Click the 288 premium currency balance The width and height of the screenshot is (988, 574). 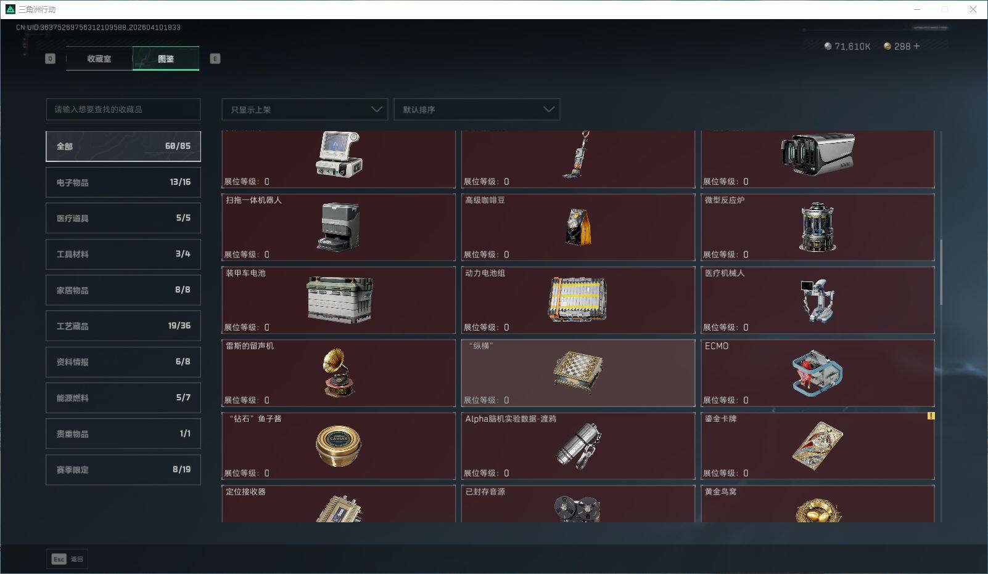point(902,46)
